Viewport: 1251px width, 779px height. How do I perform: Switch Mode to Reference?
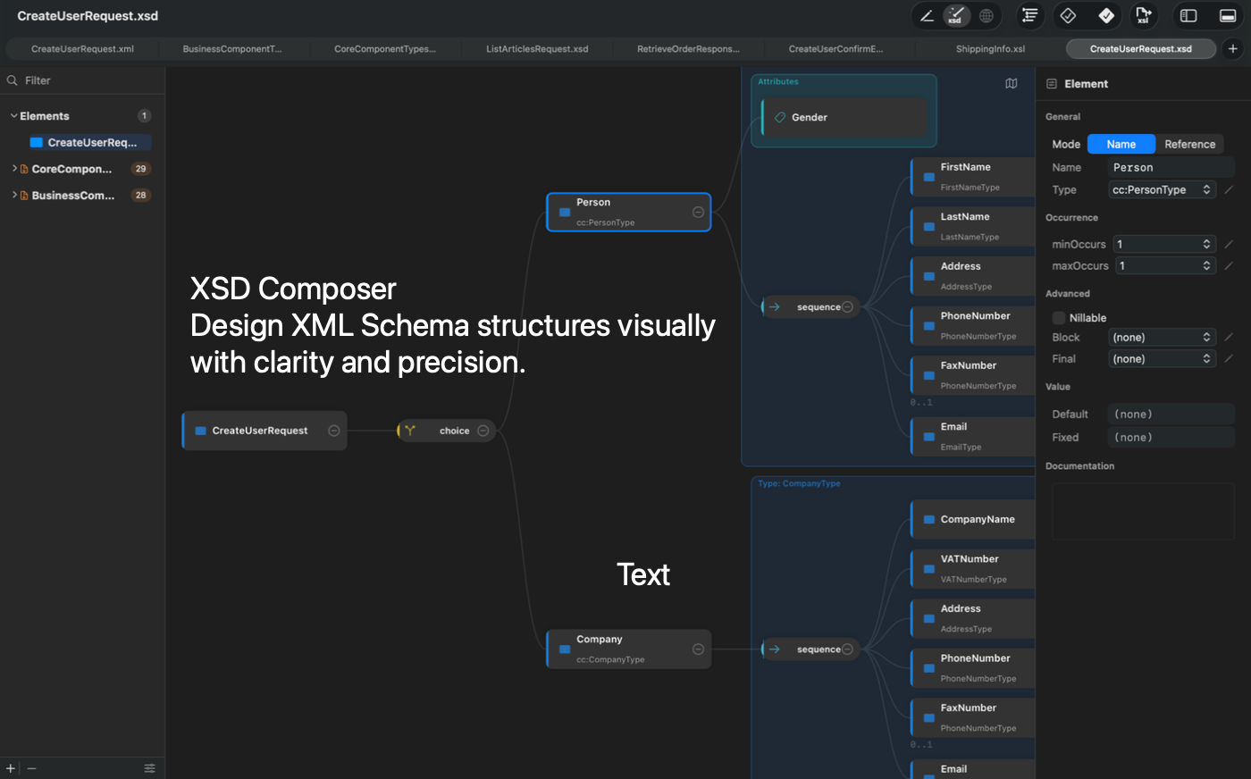[1190, 144]
